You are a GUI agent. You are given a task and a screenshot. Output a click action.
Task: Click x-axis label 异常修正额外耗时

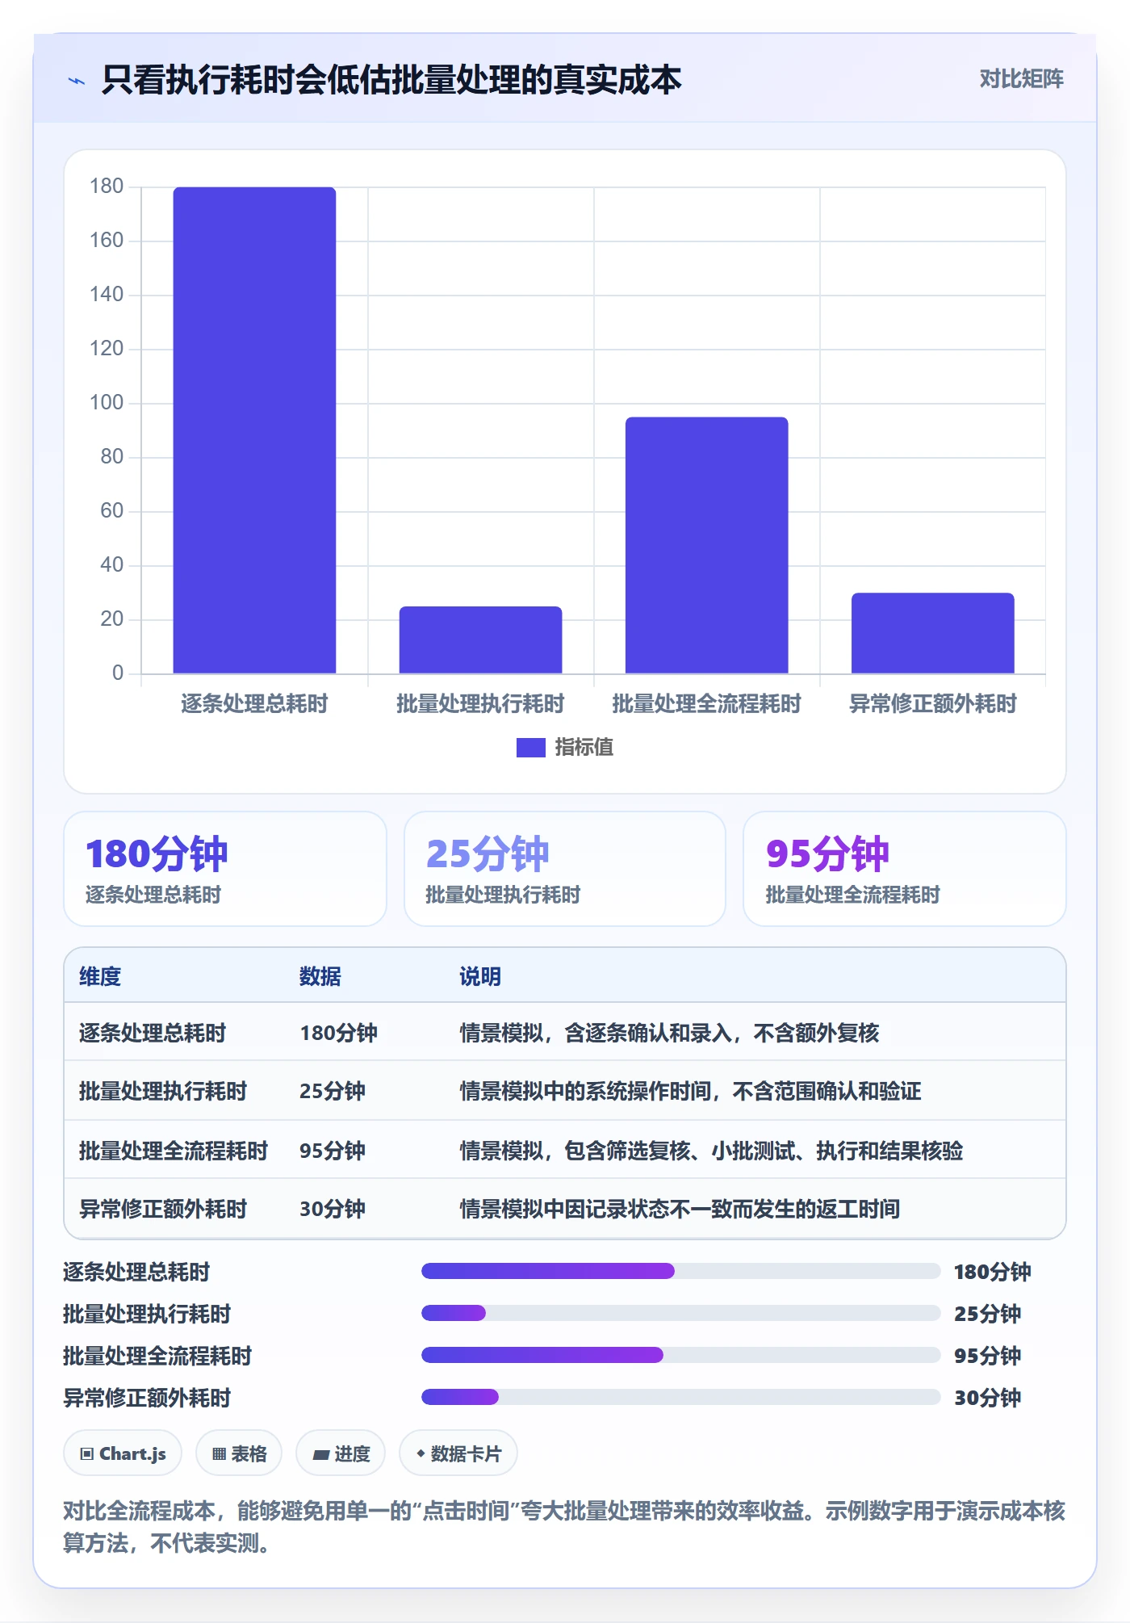(932, 703)
